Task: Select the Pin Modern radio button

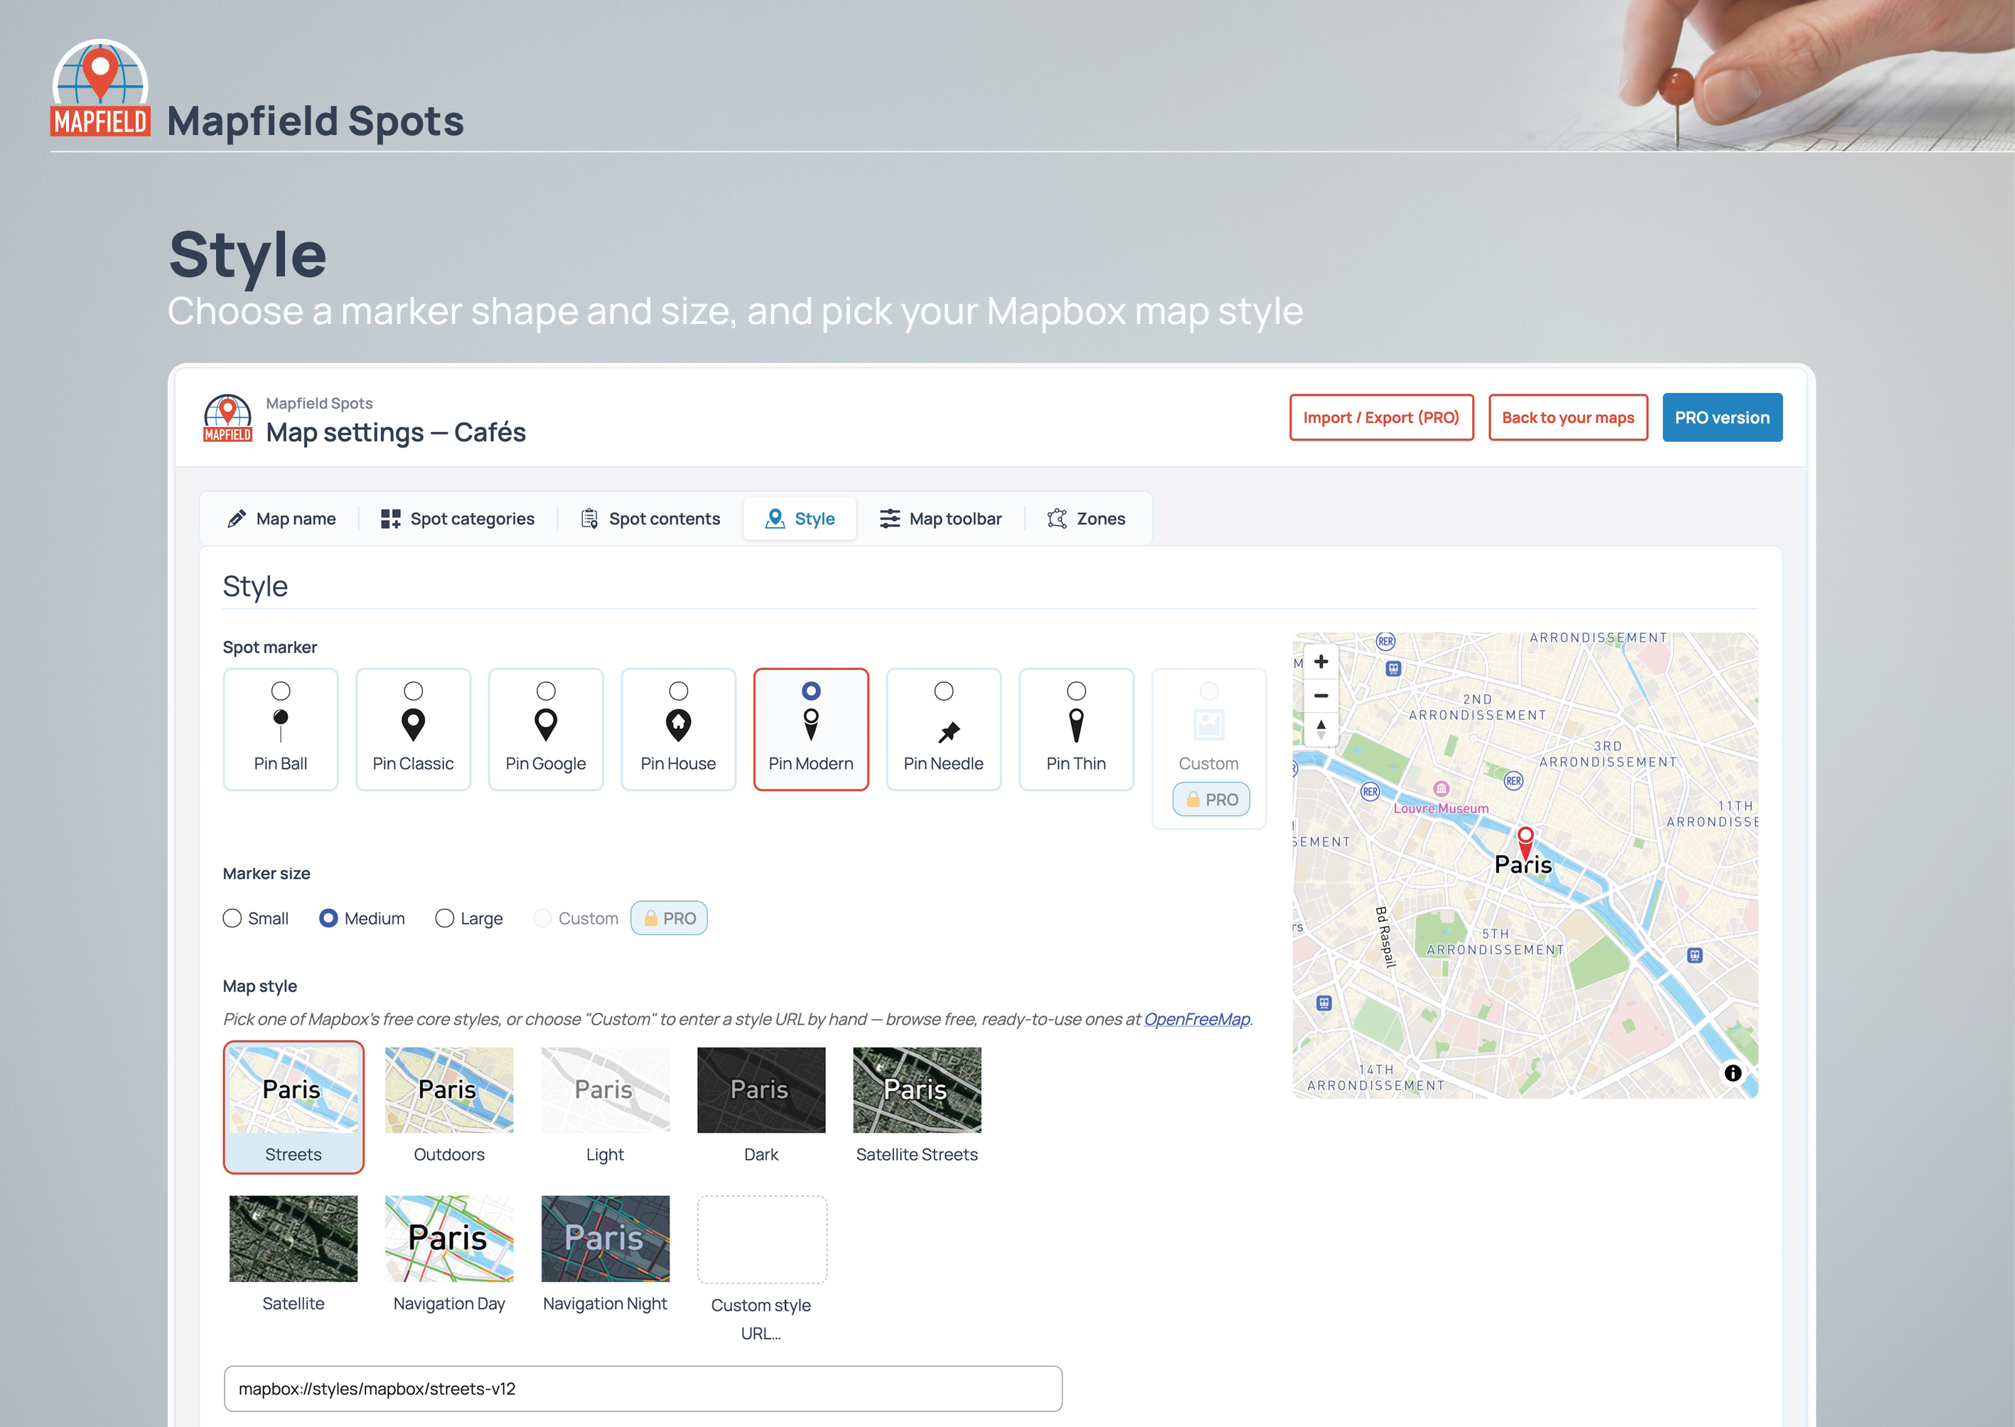Action: coord(811,691)
